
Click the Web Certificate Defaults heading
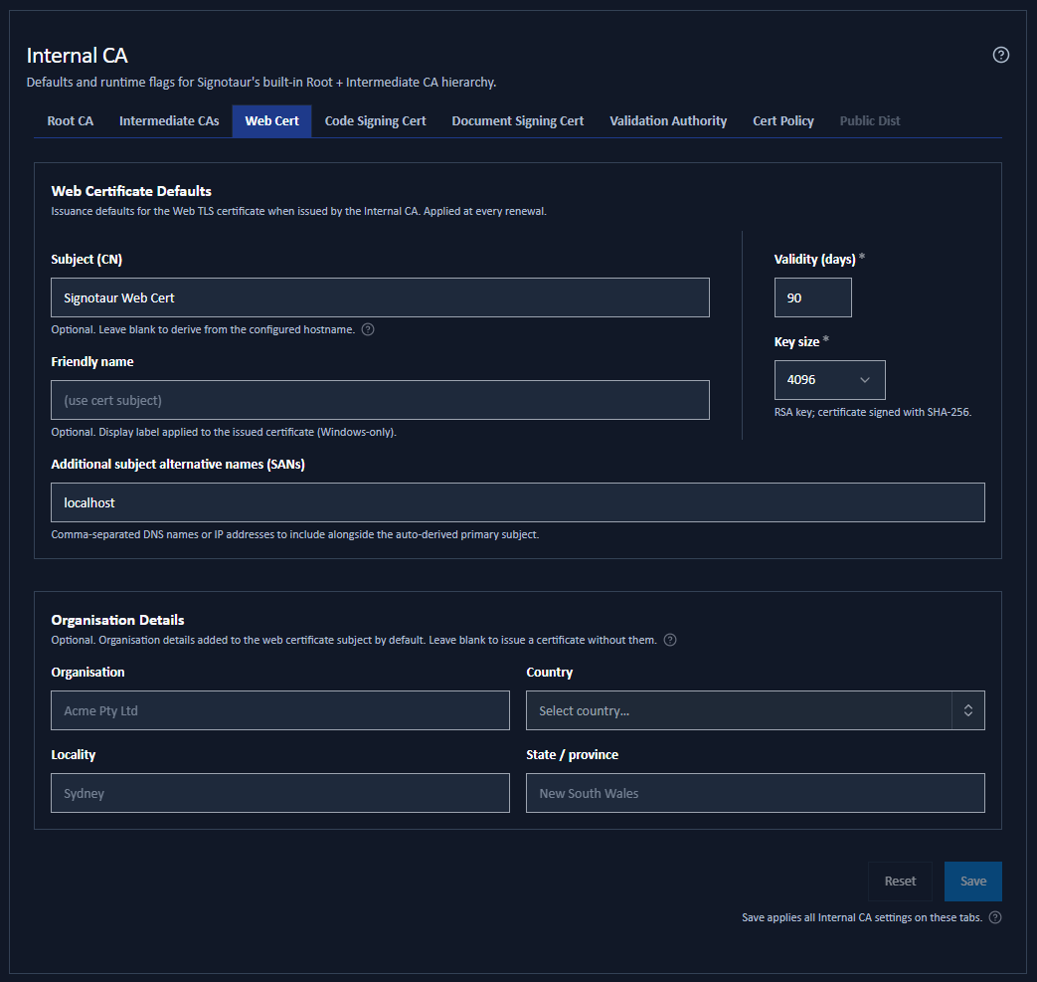[131, 191]
